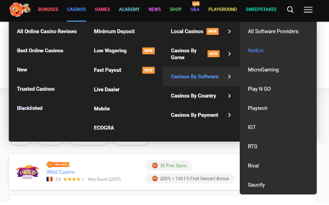Click the iWild Casino logo thumbnail

pos(27,172)
